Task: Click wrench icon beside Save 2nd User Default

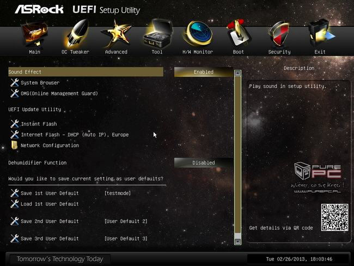Action: (15, 221)
